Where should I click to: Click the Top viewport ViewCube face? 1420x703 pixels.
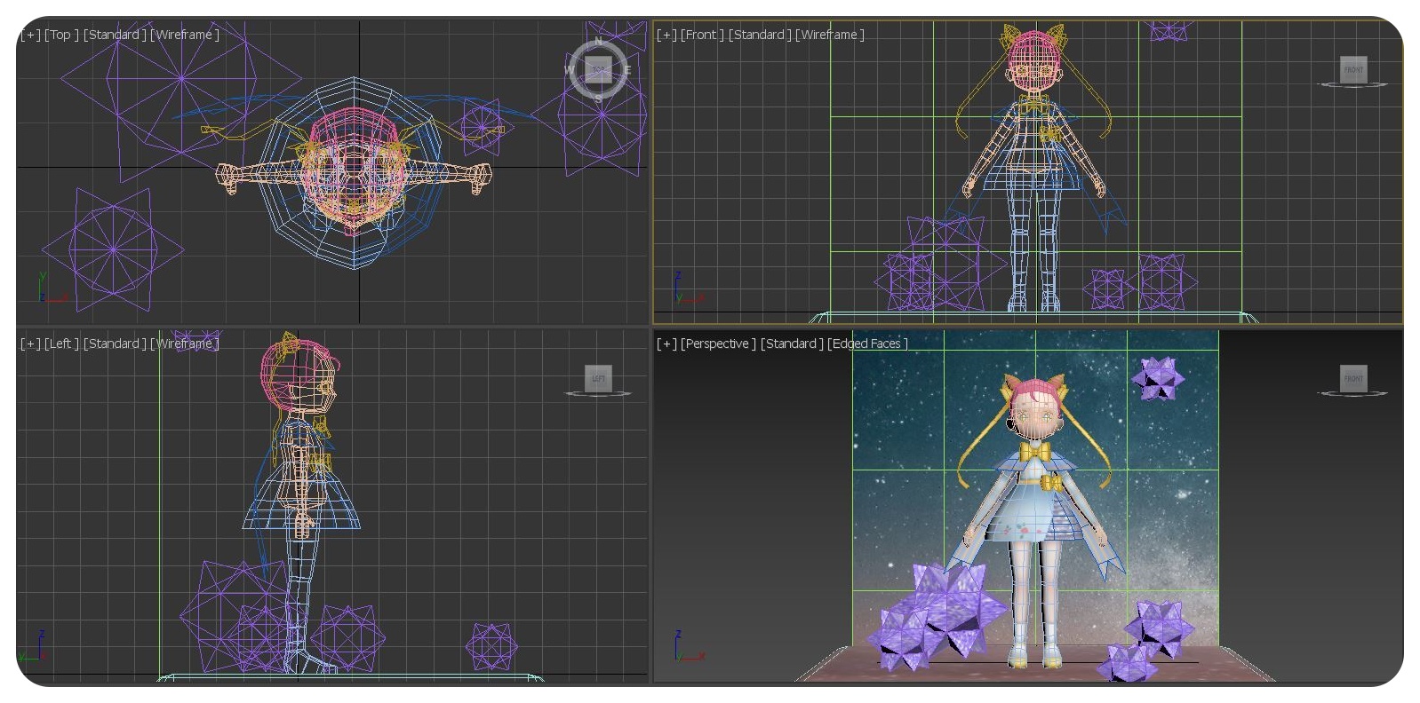598,69
